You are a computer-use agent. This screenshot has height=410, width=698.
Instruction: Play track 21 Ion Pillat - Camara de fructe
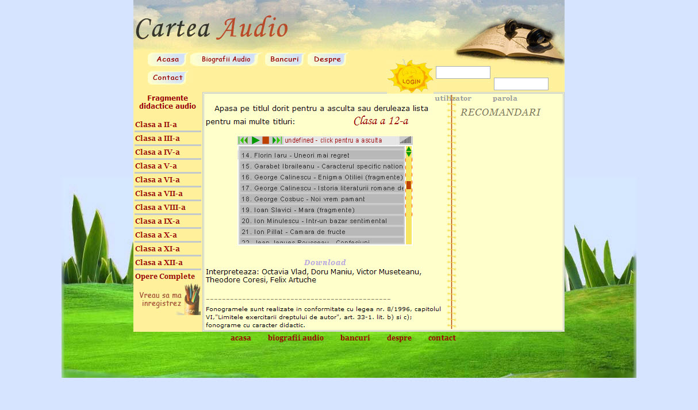tap(322, 232)
